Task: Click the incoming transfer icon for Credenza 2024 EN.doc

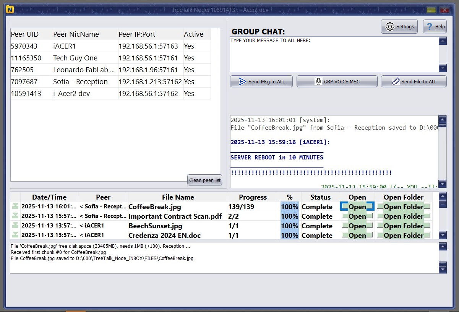Action: pyautogui.click(x=15, y=235)
